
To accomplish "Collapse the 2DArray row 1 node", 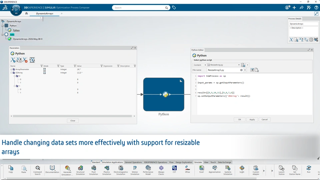I will (14, 86).
